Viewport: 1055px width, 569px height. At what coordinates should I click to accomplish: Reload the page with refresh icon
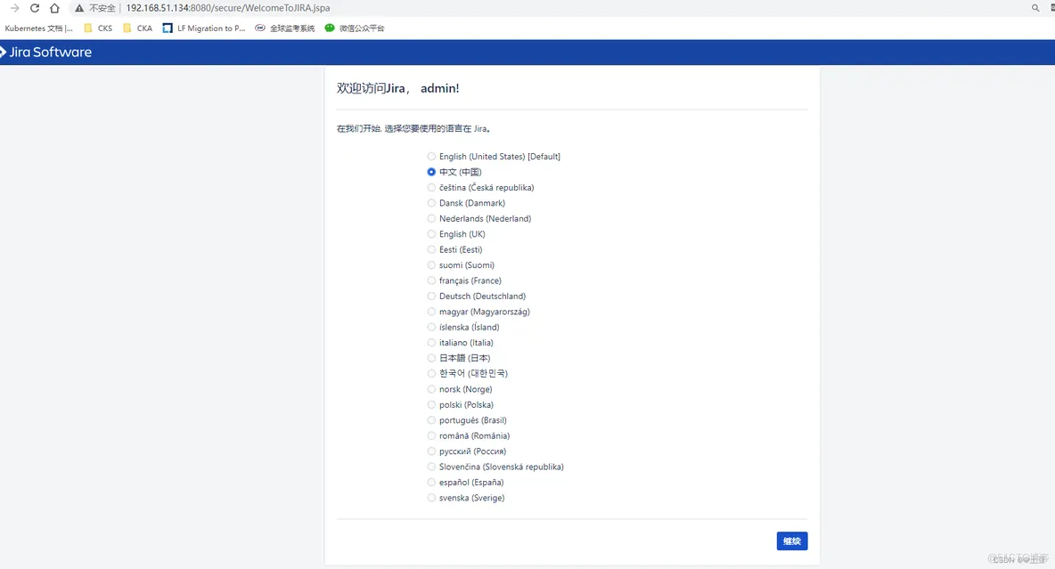coord(35,8)
